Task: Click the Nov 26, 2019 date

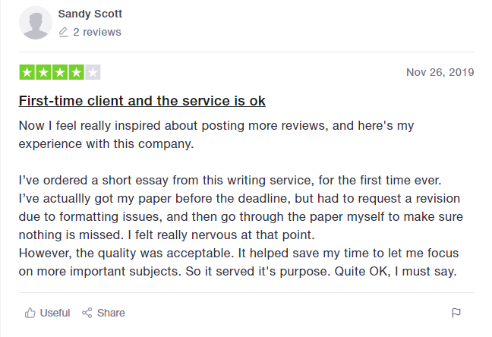Action: click(440, 72)
